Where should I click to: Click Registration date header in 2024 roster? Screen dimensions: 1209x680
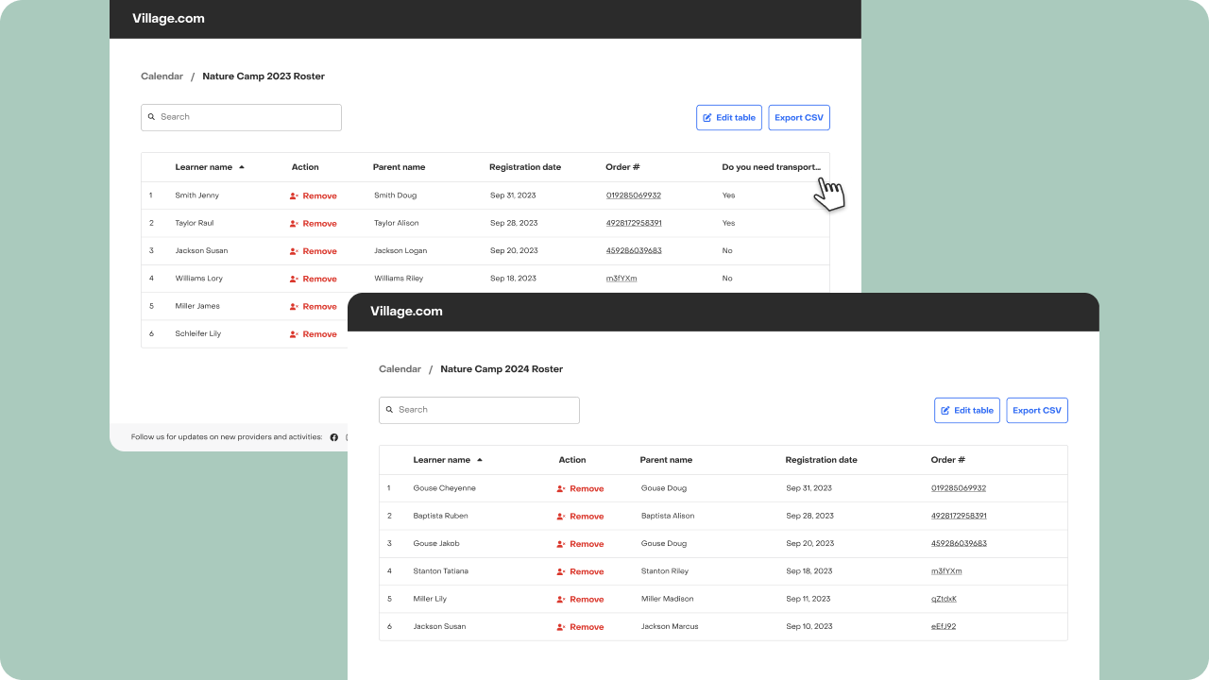click(822, 460)
